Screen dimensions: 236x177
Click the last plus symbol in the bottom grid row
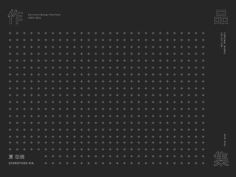click(x=203, y=163)
